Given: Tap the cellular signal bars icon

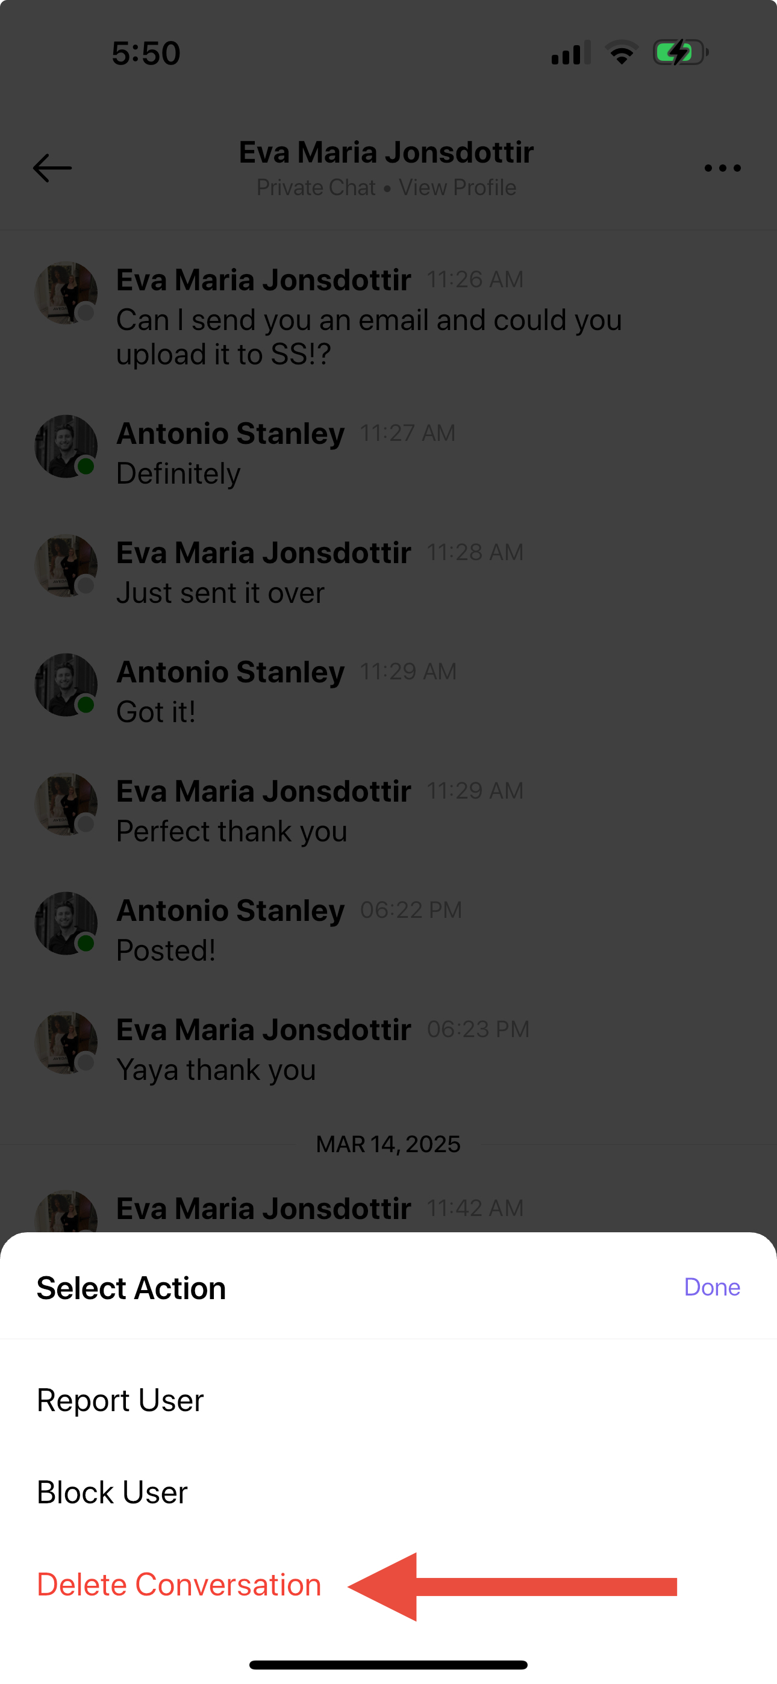Looking at the screenshot, I should click(571, 52).
